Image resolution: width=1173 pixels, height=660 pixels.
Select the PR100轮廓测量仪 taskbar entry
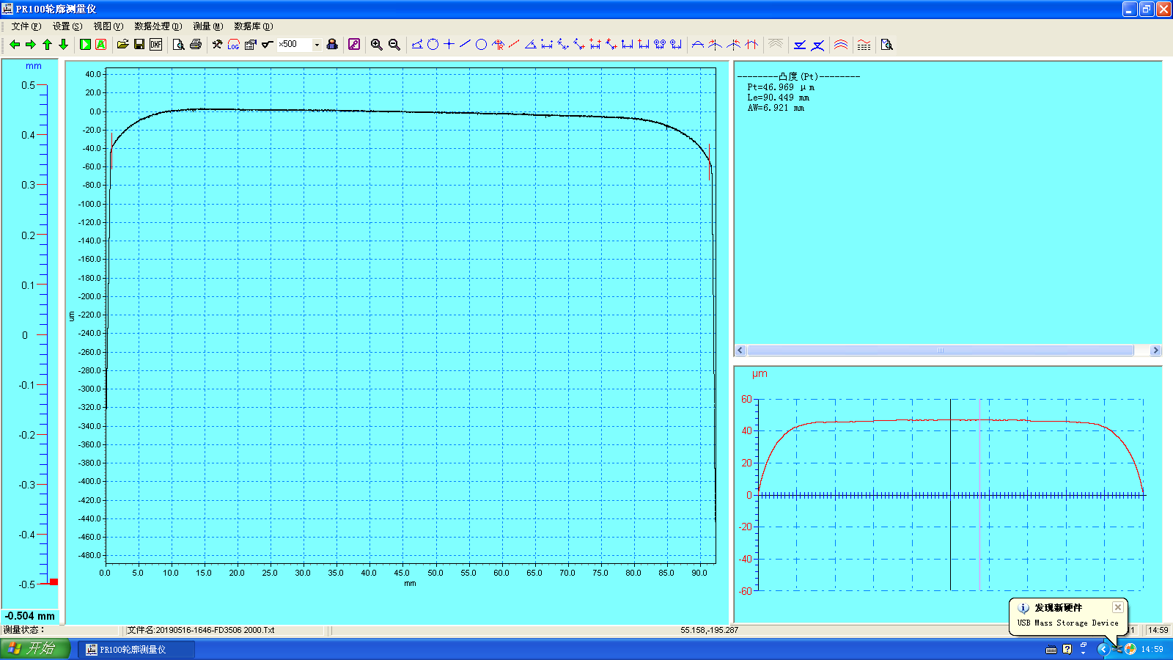tap(136, 648)
